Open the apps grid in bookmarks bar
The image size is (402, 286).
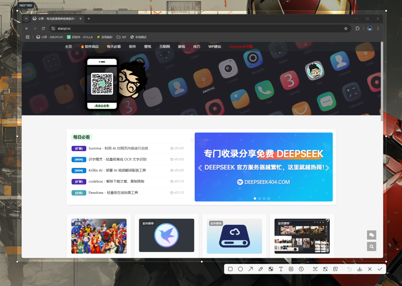28,37
